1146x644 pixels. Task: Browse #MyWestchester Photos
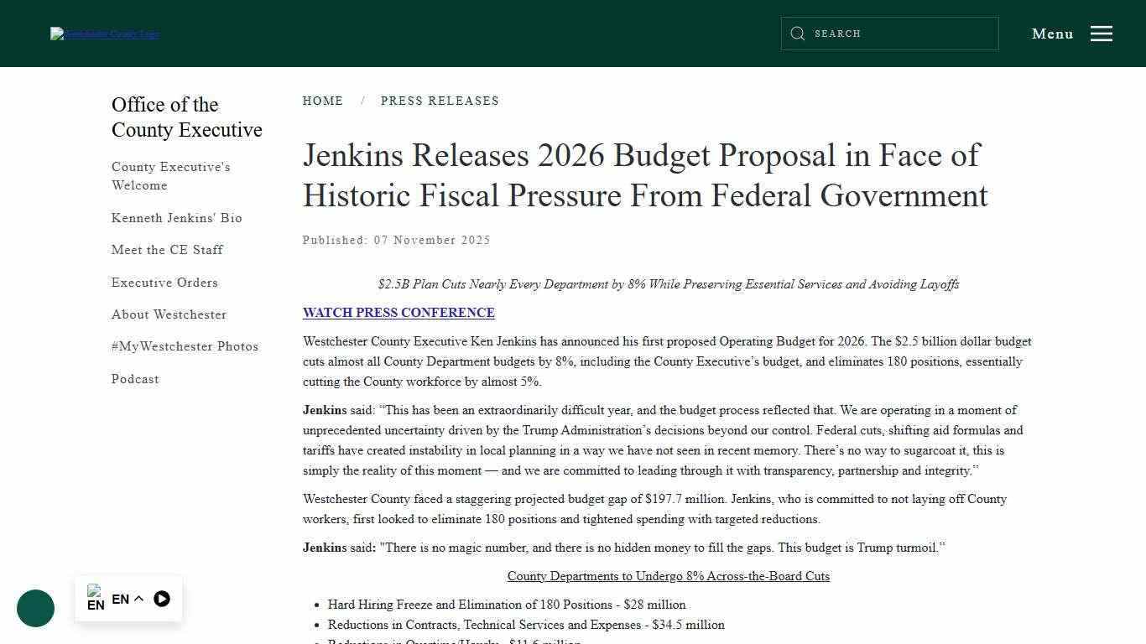pyautogui.click(x=185, y=346)
